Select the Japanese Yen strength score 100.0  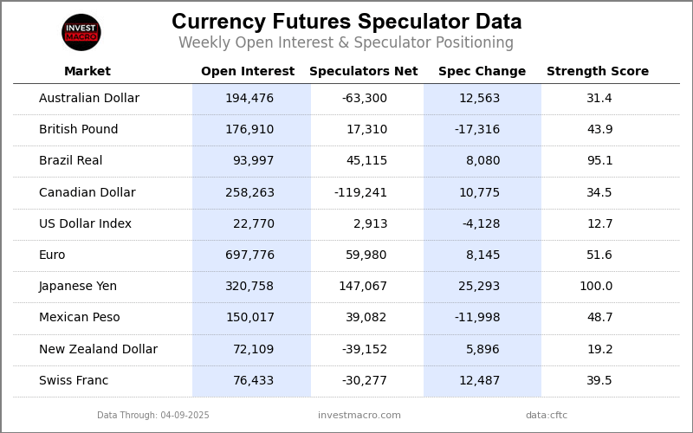tap(596, 287)
